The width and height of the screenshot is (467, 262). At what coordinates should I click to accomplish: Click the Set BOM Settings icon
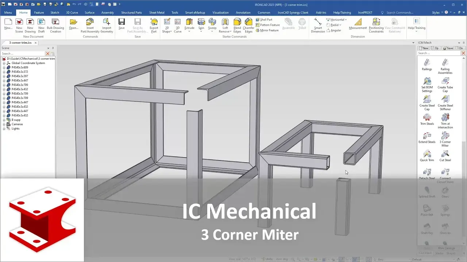pos(427,81)
